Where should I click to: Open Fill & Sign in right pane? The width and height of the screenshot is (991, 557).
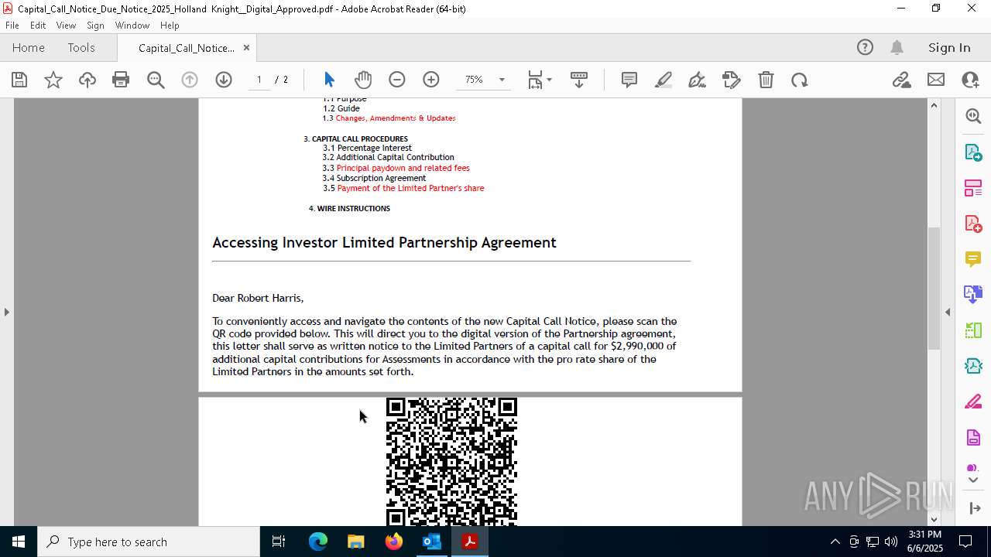coord(973,402)
